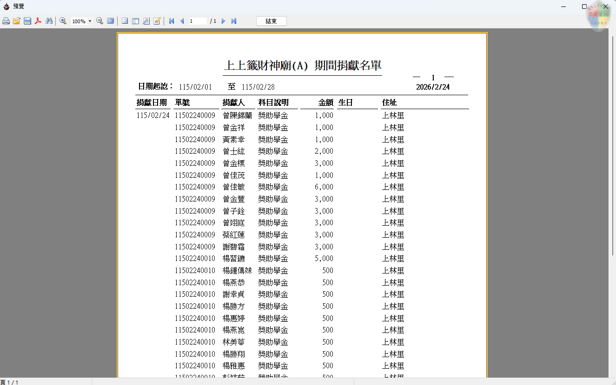The height and width of the screenshot is (385, 616).
Task: Toggle the report outline panel icon
Action: 125,21
